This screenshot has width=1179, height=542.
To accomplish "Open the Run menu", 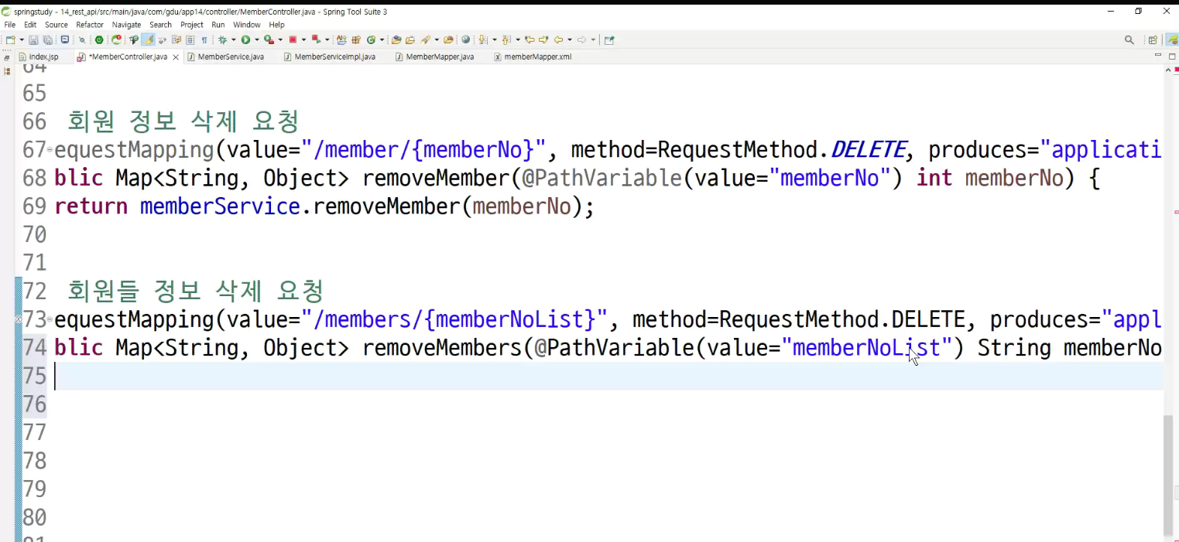I will click(218, 25).
